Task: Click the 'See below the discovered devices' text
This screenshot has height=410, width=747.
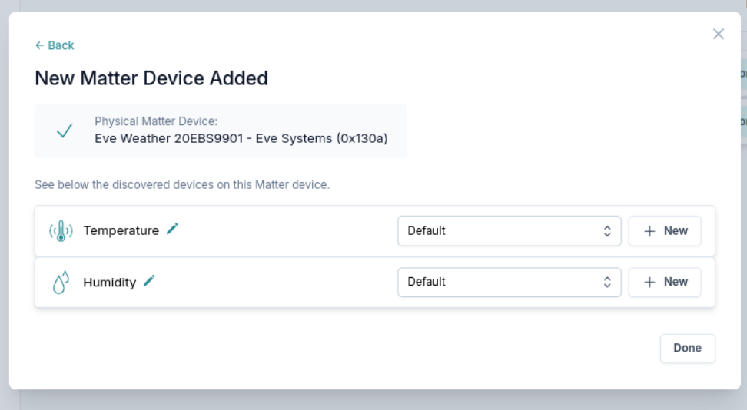Action: tap(182, 185)
